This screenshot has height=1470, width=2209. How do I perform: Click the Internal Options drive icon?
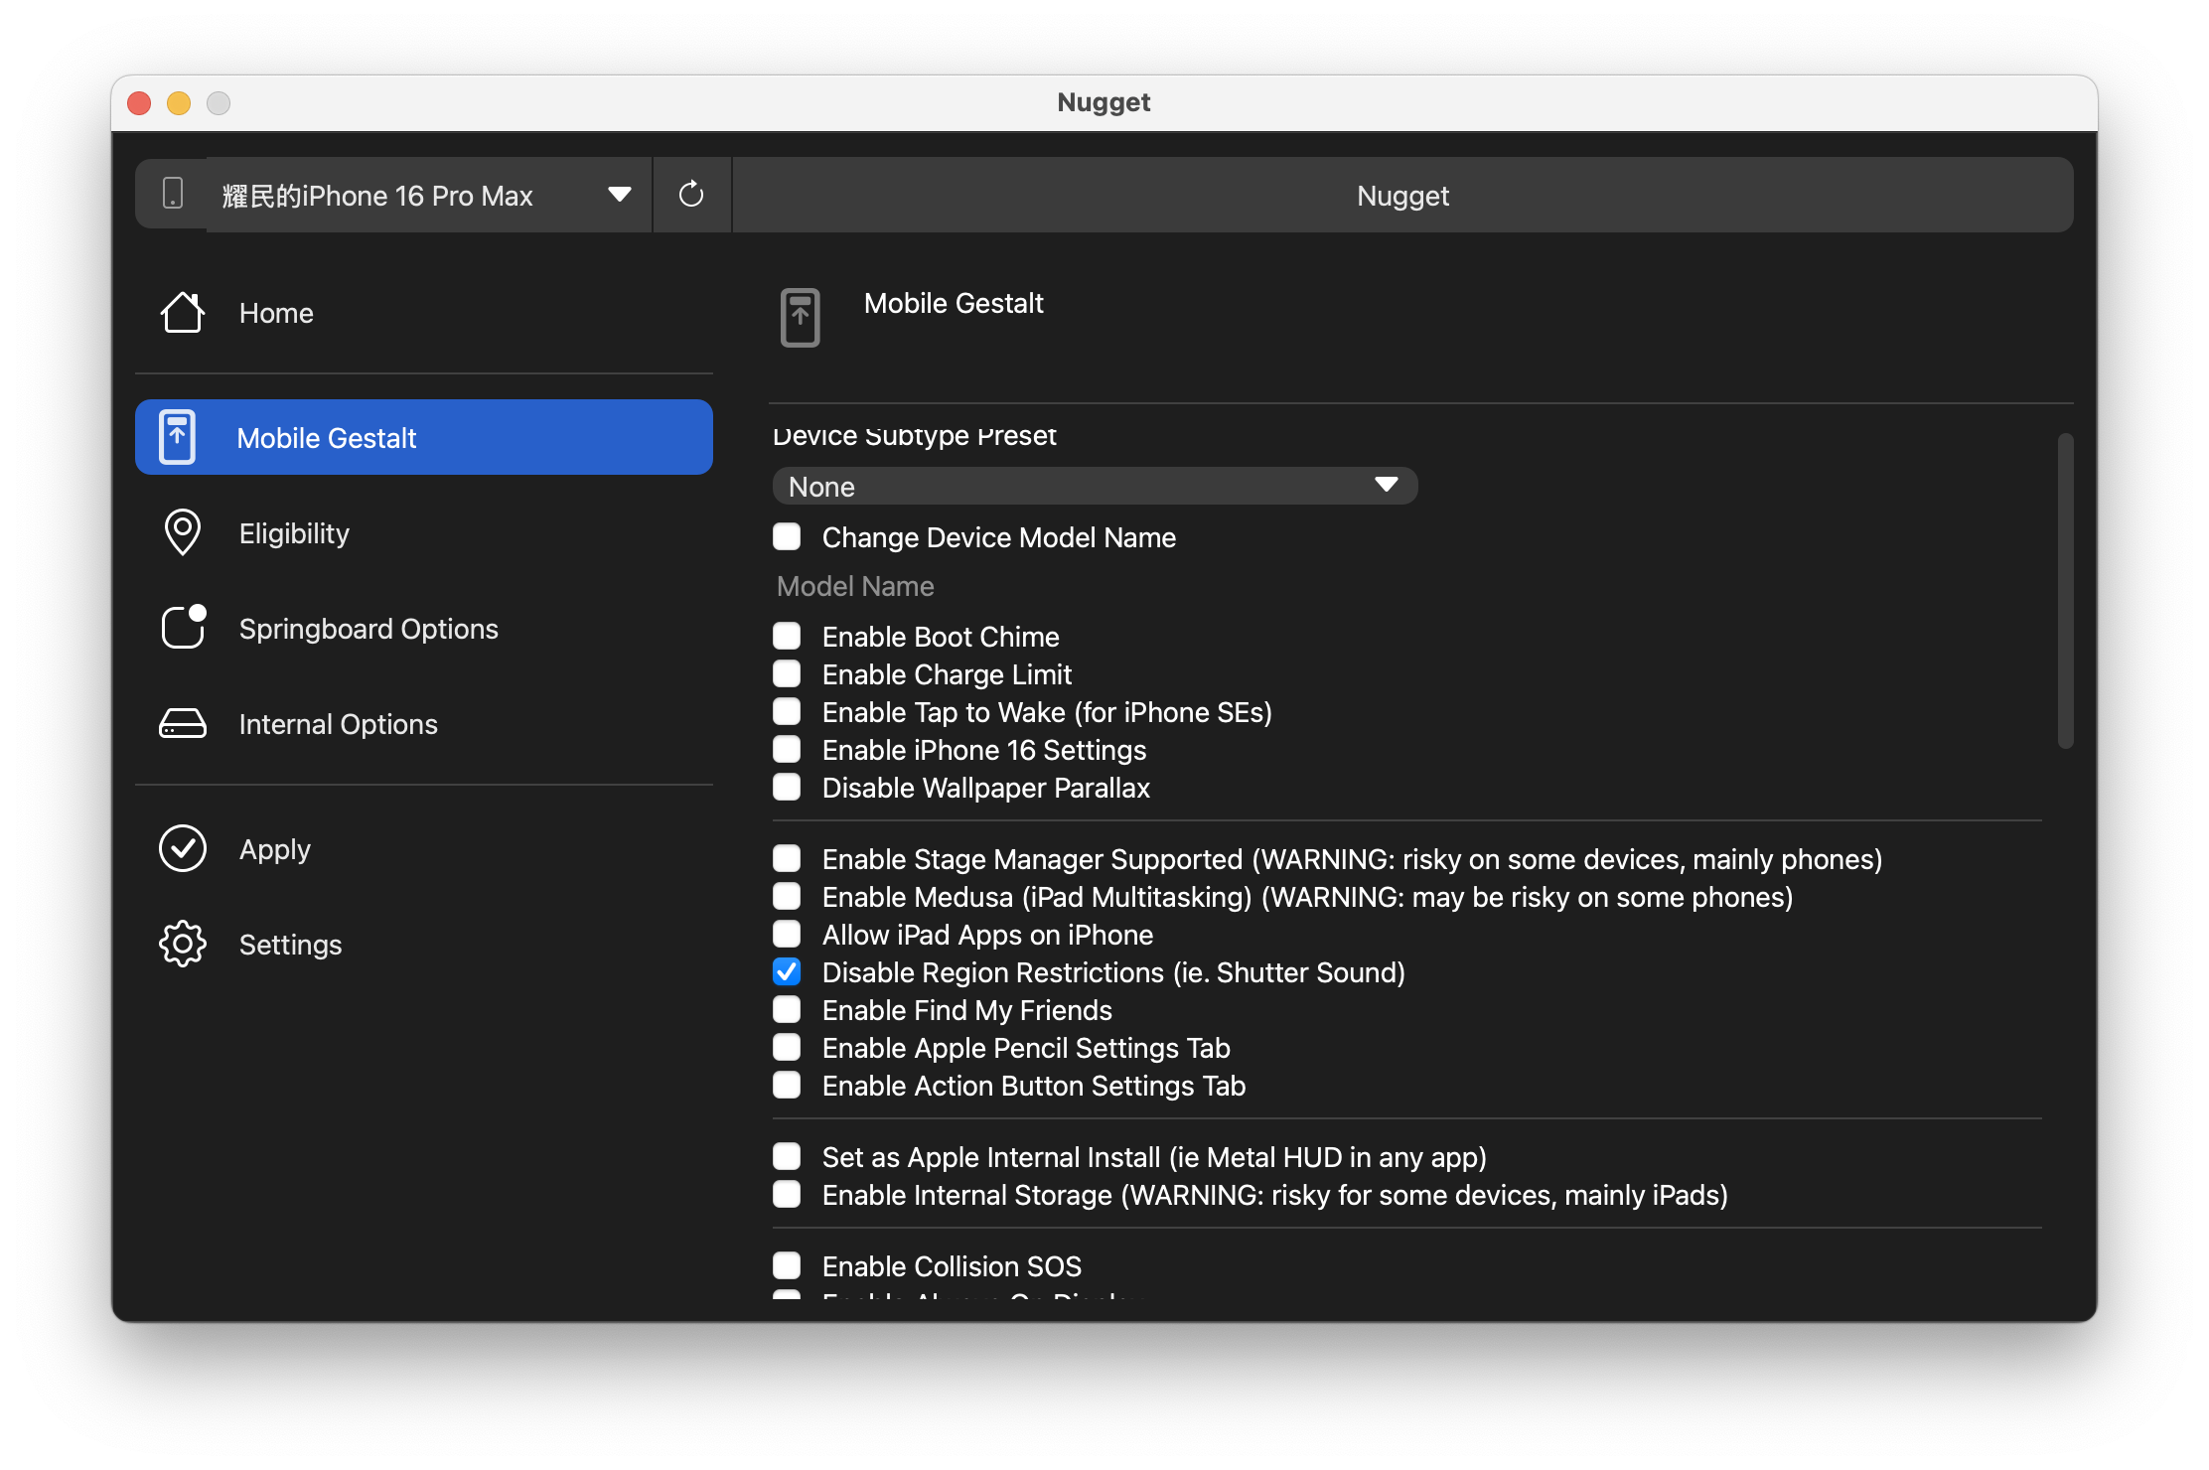pyautogui.click(x=183, y=723)
